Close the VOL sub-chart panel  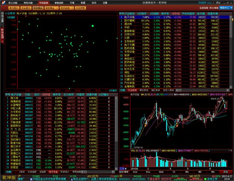click(231, 151)
